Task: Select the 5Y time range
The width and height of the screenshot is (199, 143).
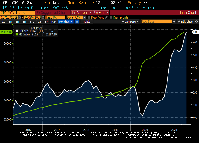Action: point(46,22)
